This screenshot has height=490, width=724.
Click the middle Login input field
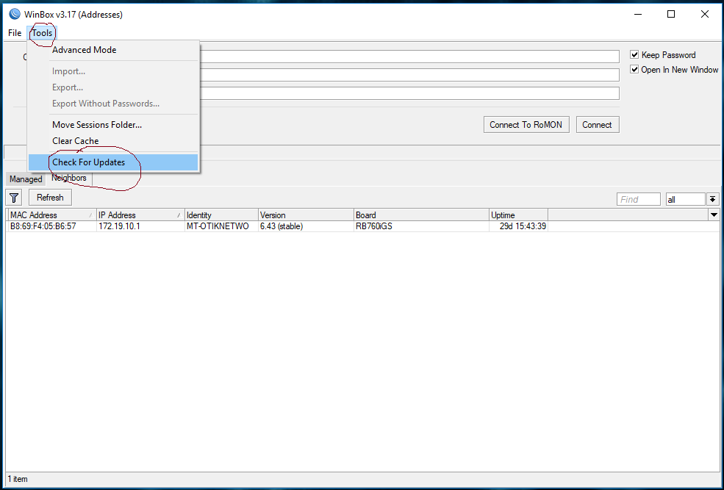click(409, 75)
